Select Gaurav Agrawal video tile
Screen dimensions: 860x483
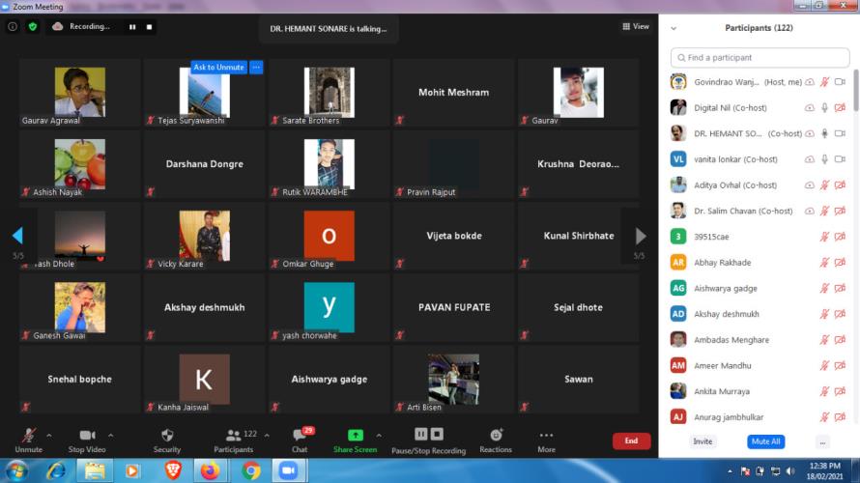(x=79, y=93)
